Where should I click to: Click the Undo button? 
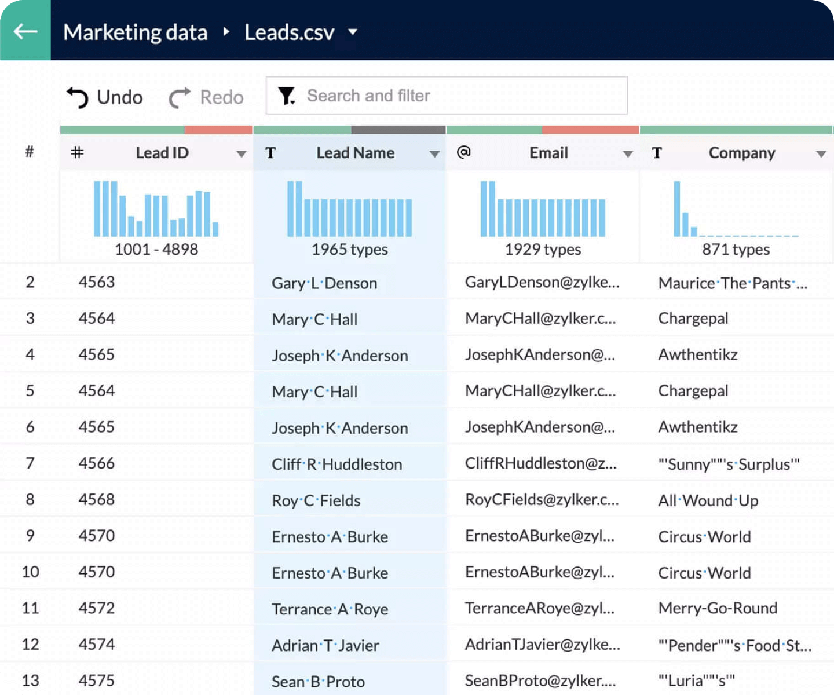104,97
